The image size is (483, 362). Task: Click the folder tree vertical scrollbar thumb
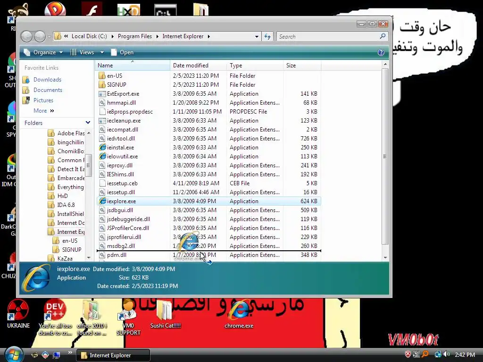[x=88, y=165]
